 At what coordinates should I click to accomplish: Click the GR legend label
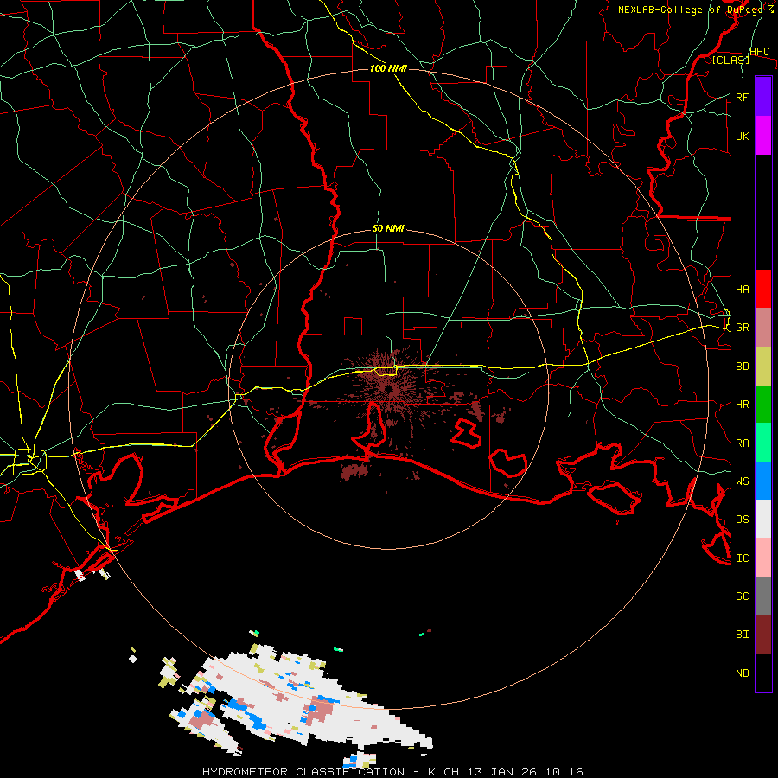coord(742,328)
